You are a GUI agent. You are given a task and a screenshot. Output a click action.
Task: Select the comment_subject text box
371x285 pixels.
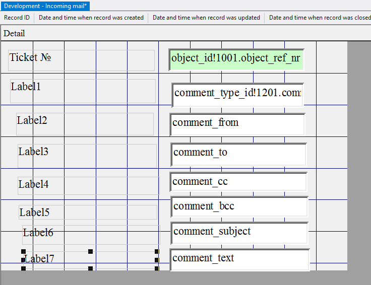tap(239, 233)
